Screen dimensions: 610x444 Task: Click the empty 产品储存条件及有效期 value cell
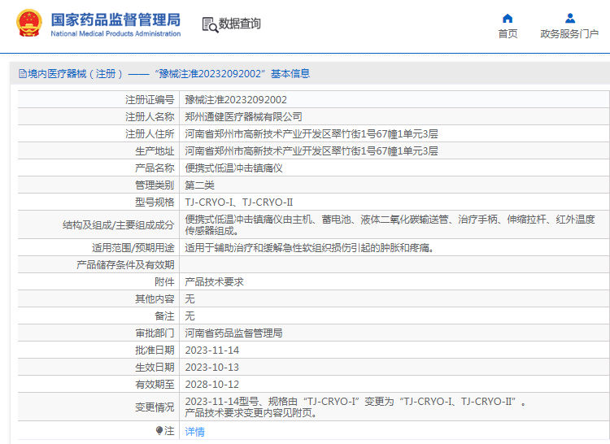(x=394, y=265)
